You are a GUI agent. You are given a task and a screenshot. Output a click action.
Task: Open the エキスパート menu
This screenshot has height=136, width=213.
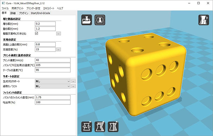pos(49,8)
